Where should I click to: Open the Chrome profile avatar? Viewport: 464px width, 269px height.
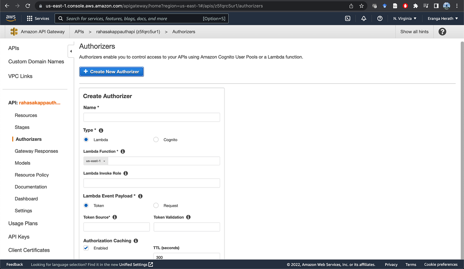click(x=446, y=6)
